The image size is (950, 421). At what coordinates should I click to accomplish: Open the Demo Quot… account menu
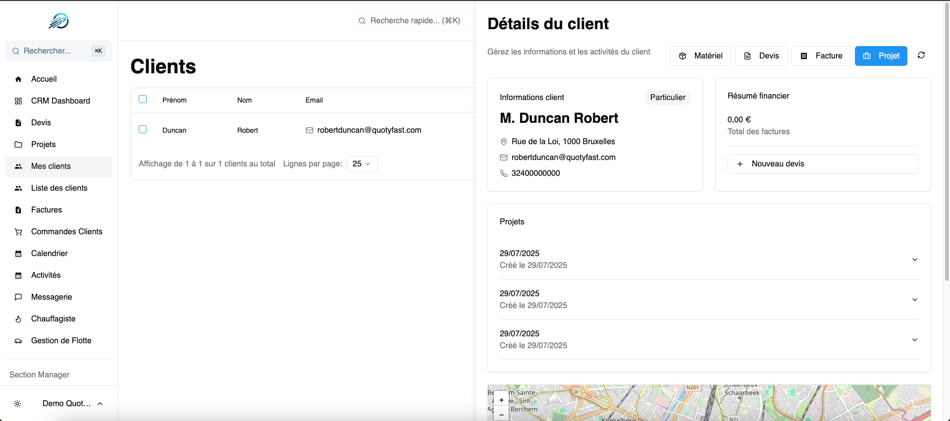(x=72, y=404)
